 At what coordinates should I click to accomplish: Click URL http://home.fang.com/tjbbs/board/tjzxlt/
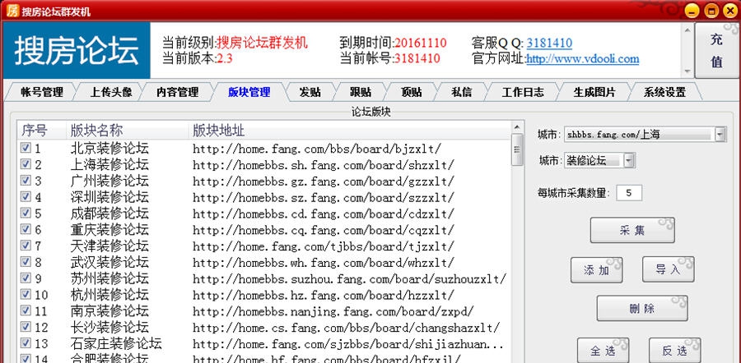[324, 246]
